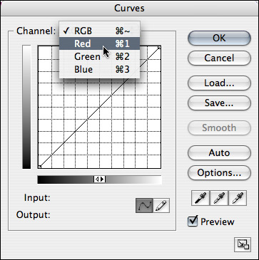Viewport: 259px width, 260px height.
Task: Choose the curve point editing tool
Action: (x=144, y=205)
